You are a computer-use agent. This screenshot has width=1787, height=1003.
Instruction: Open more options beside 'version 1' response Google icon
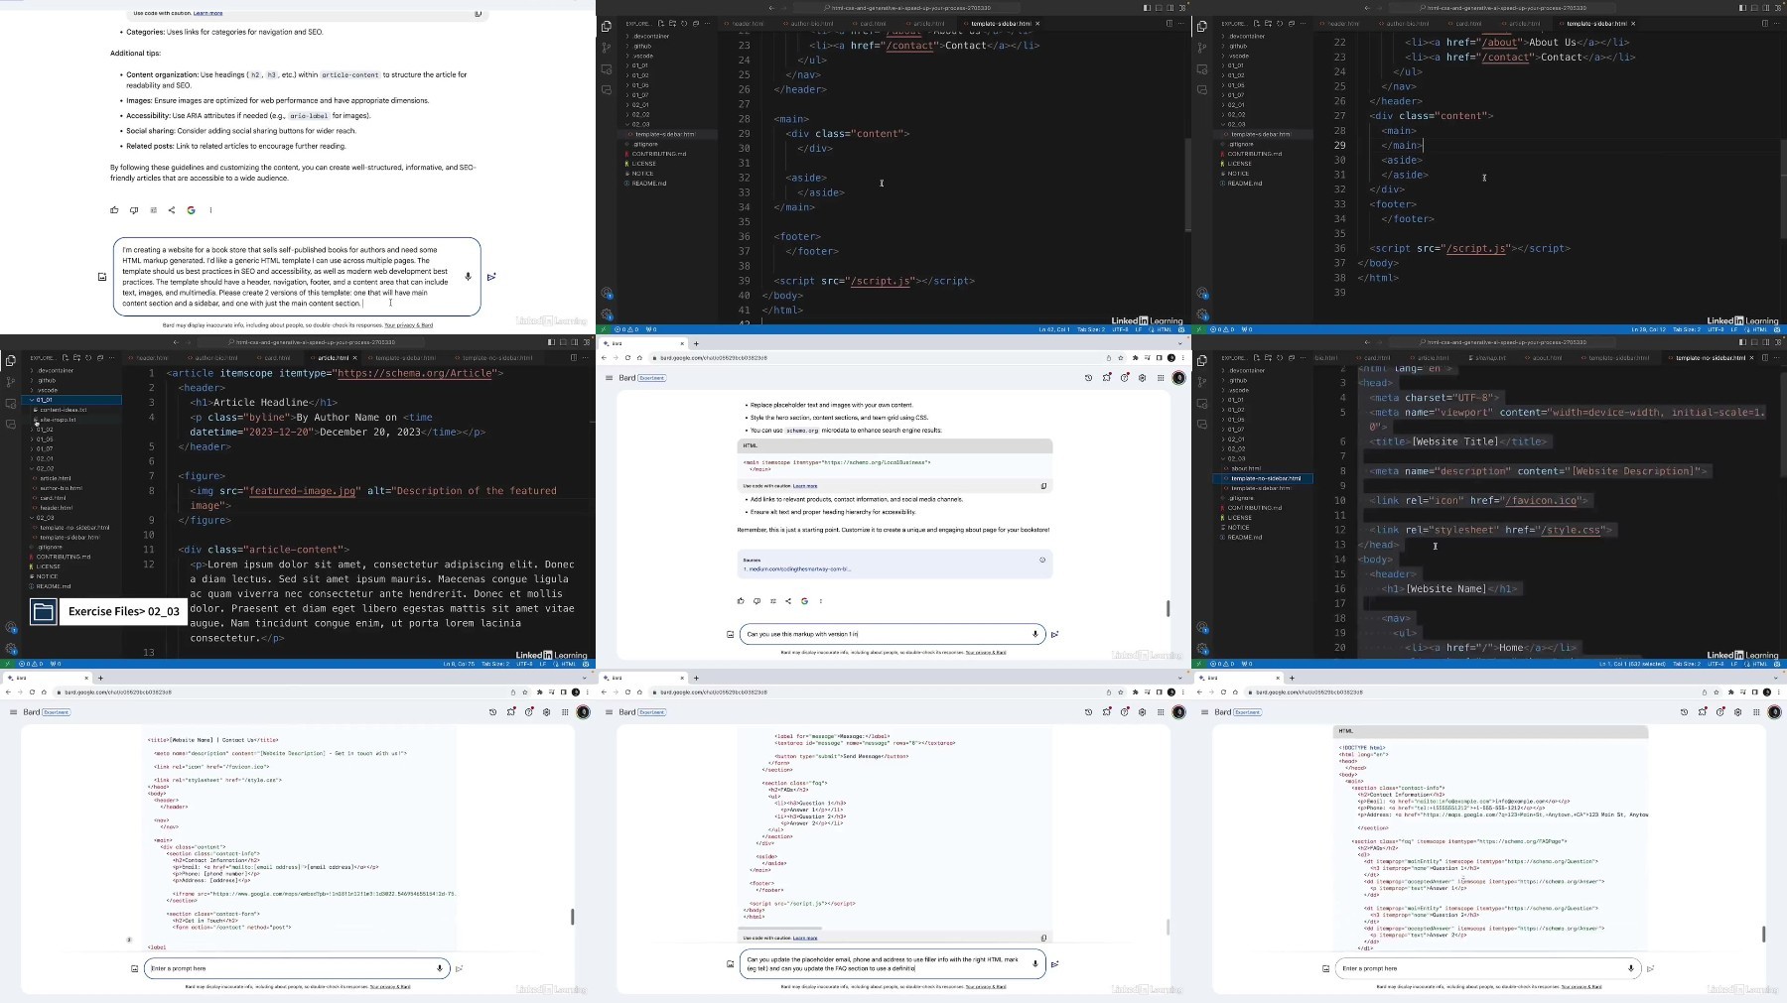821,601
